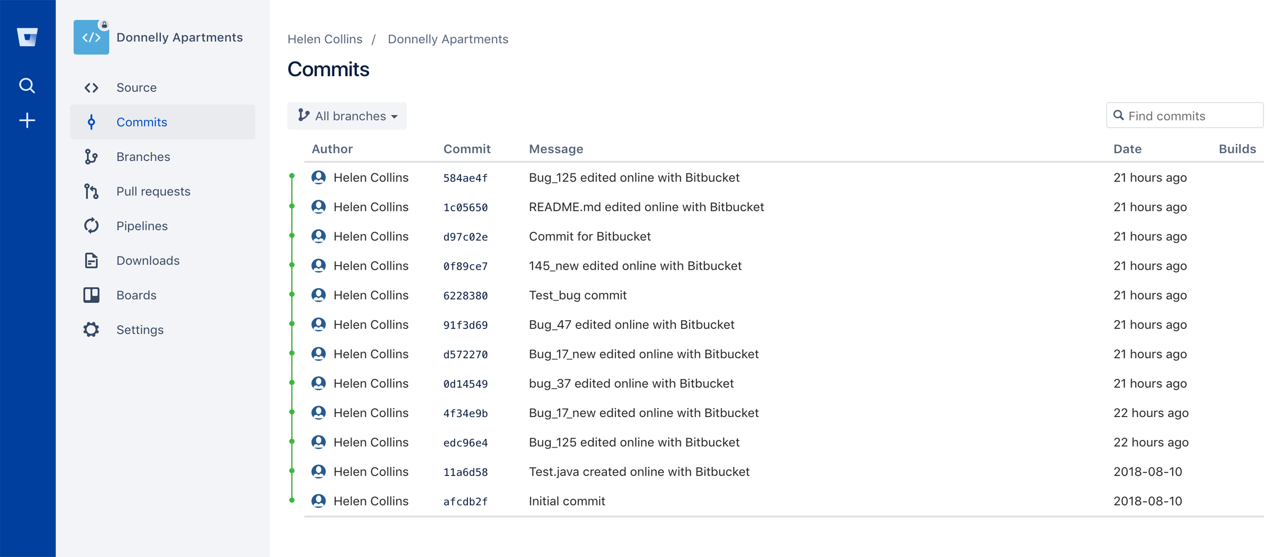Expand the All branches dropdown

tap(347, 115)
